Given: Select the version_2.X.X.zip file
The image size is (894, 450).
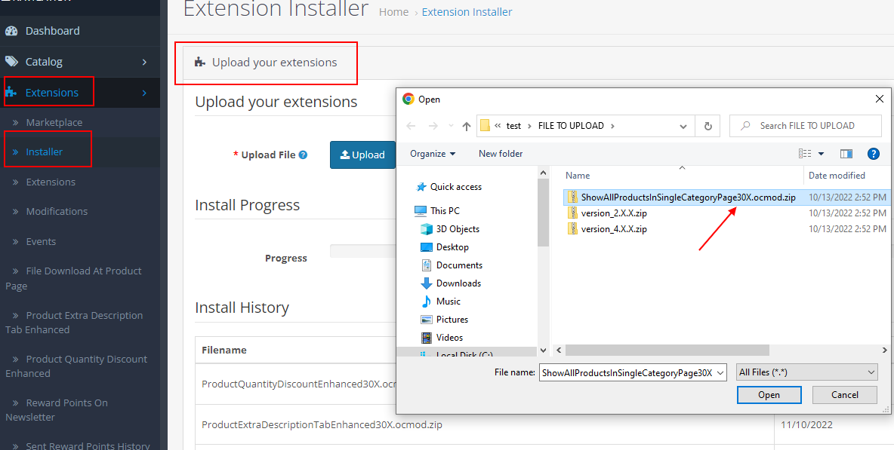Looking at the screenshot, I should tap(613, 213).
